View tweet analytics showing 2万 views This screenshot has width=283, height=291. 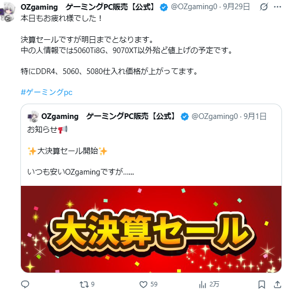[x=209, y=284]
